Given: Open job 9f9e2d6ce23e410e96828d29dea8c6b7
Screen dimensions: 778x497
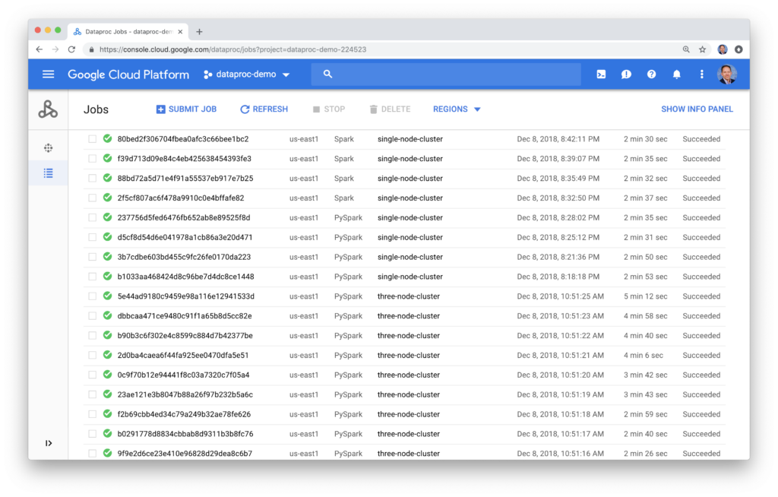Looking at the screenshot, I should pyautogui.click(x=185, y=454).
